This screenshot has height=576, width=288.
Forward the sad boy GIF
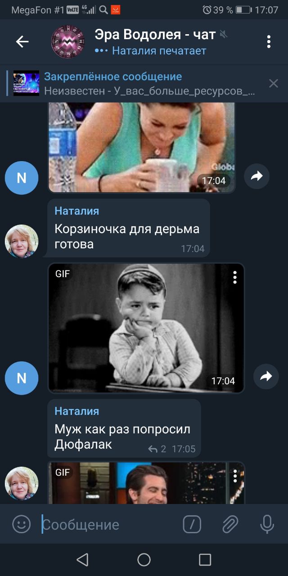(266, 376)
